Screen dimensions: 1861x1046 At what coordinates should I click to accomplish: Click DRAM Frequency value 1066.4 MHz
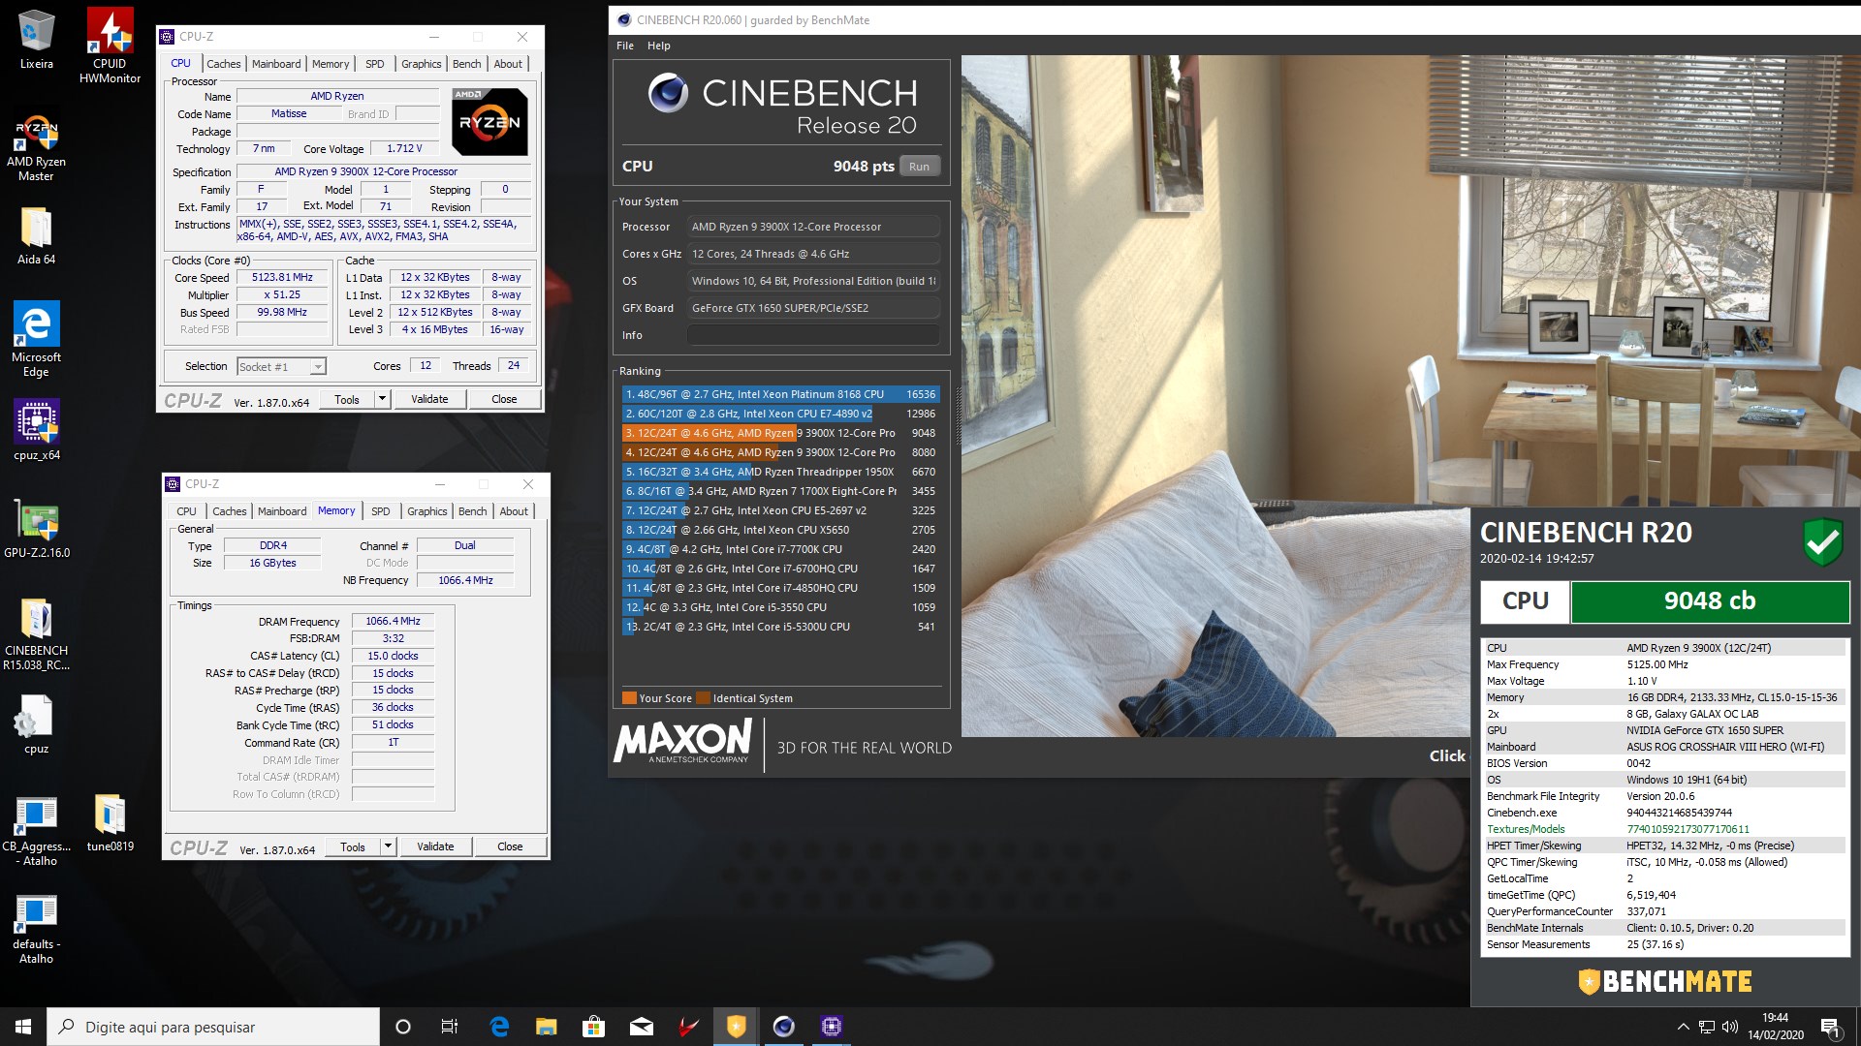pyautogui.click(x=393, y=621)
